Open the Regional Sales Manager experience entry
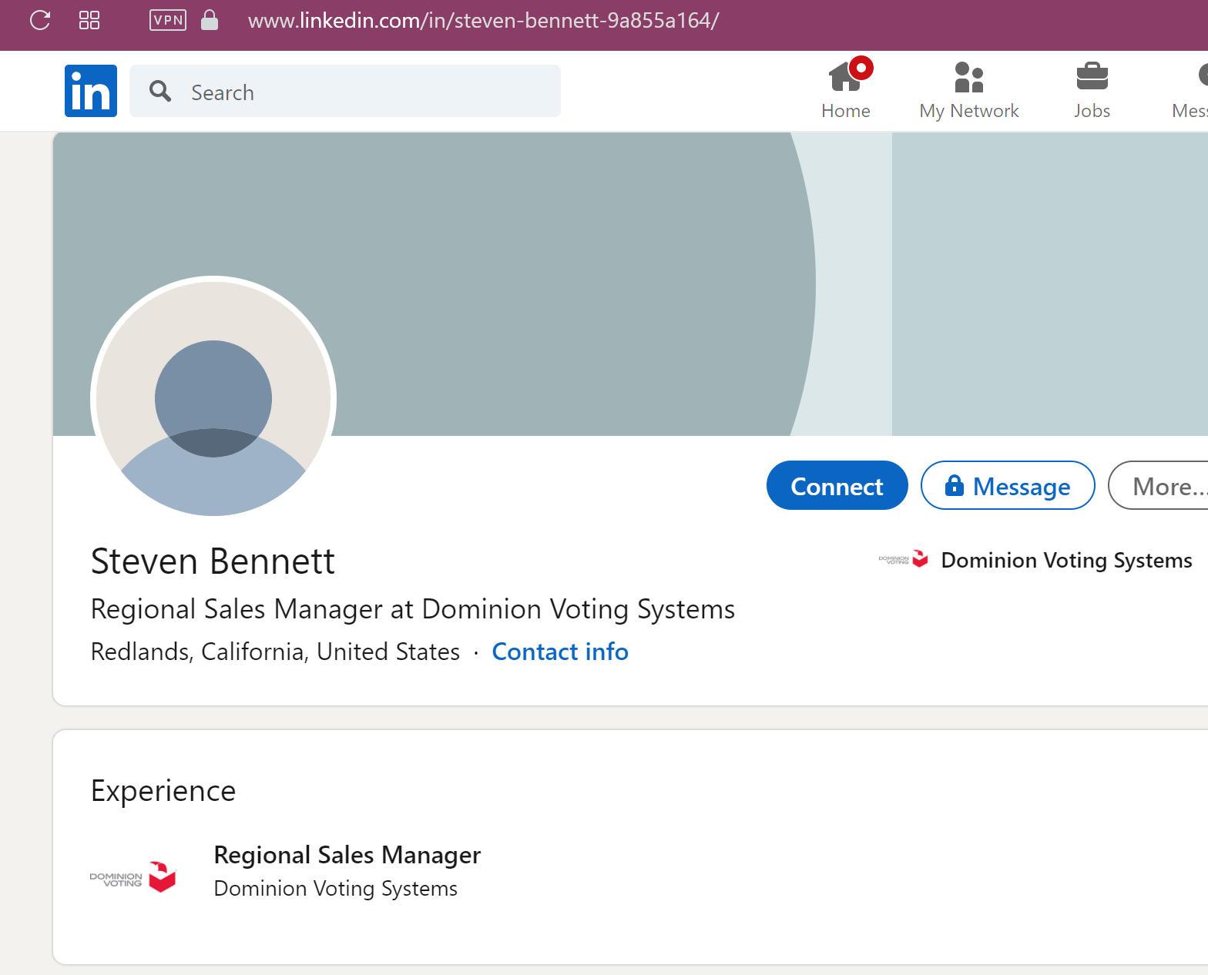1208x975 pixels. (347, 855)
